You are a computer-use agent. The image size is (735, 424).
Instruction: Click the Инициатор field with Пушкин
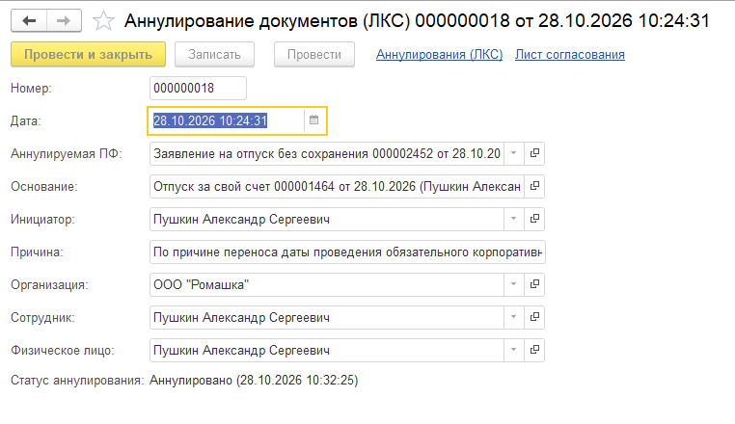coord(327,220)
